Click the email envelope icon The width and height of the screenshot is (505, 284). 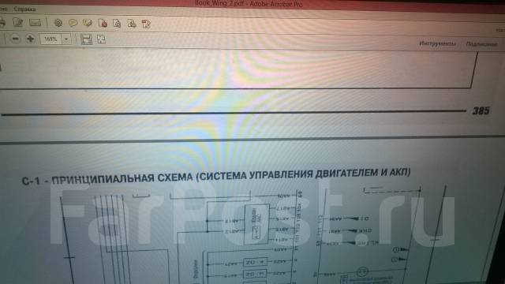coord(35,23)
